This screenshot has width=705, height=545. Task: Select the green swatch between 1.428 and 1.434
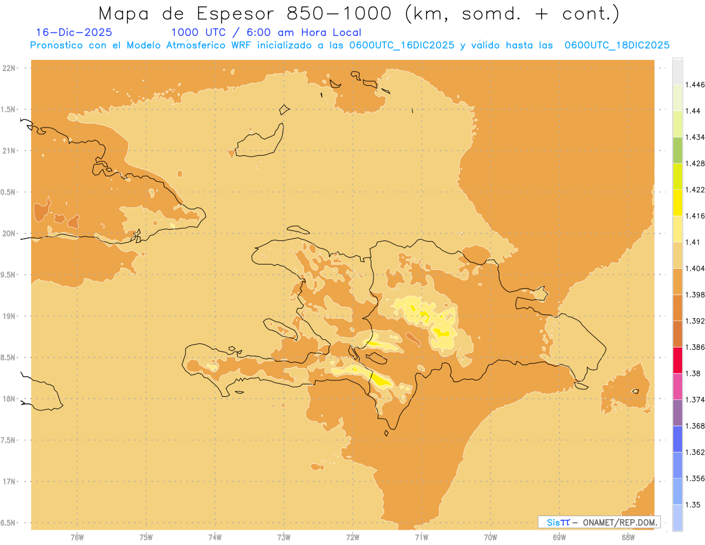point(677,150)
